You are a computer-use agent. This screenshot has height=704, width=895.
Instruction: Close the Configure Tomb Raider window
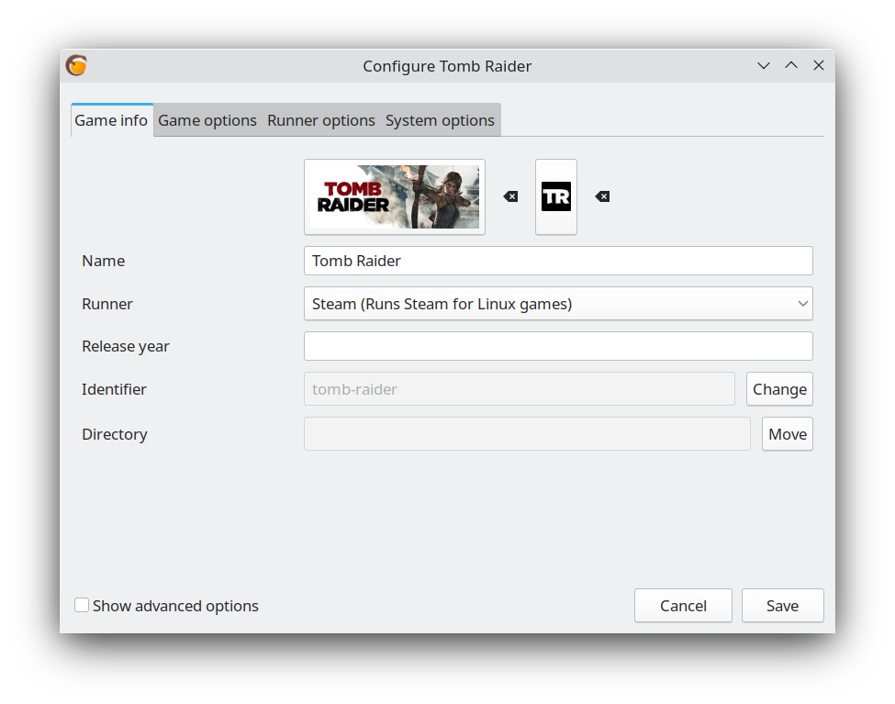click(x=819, y=66)
